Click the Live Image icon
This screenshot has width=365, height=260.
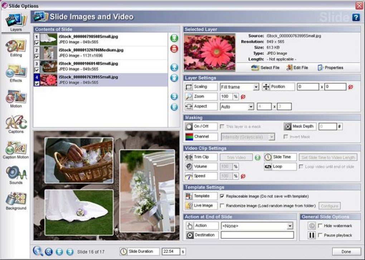[x=189, y=206]
